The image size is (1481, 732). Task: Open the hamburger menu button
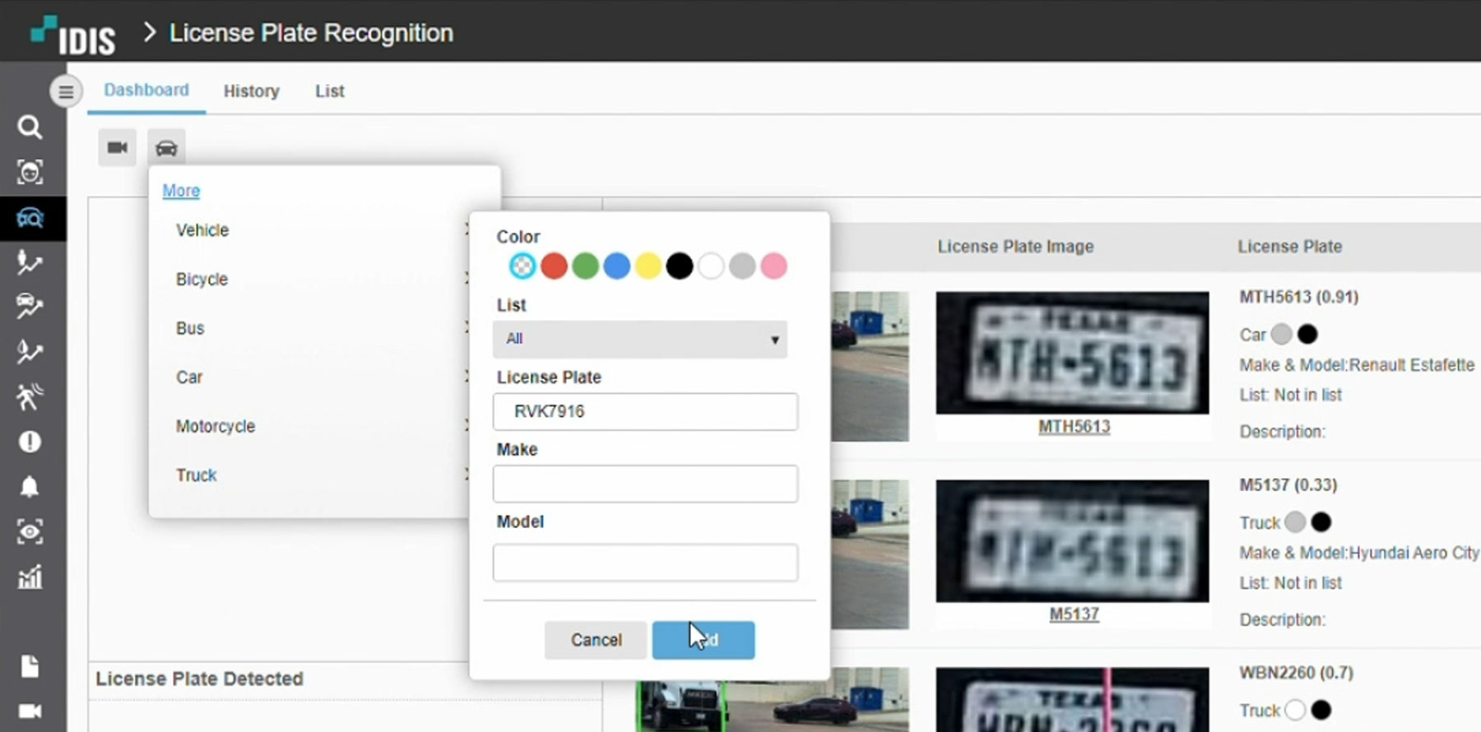point(66,91)
